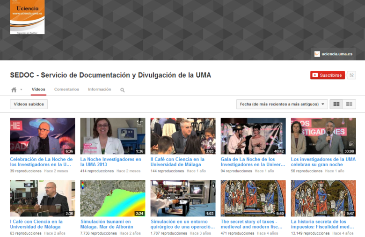The width and height of the screenshot is (365, 237).
Task: Open the date sort order dropdown
Action: (282, 104)
